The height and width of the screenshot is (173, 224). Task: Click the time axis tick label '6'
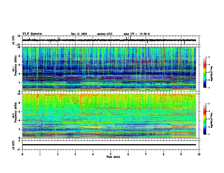click(128, 154)
